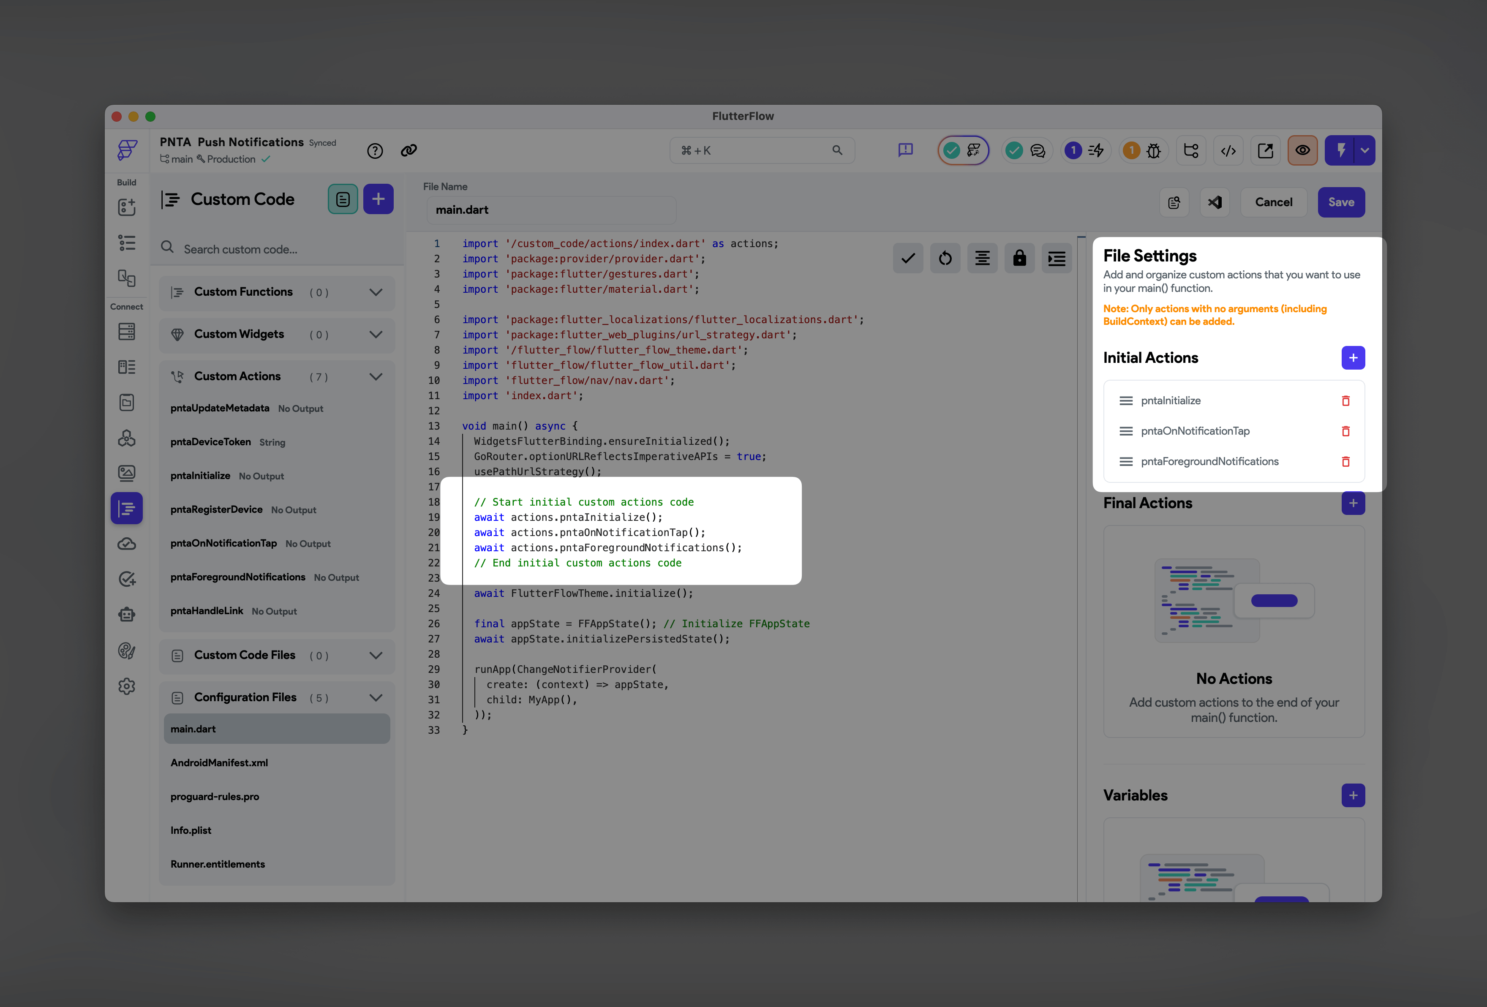The height and width of the screenshot is (1007, 1487).
Task: Add a Variable with plus button
Action: pyautogui.click(x=1353, y=795)
